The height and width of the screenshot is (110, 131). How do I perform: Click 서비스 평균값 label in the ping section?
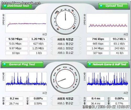[x=65, y=103]
